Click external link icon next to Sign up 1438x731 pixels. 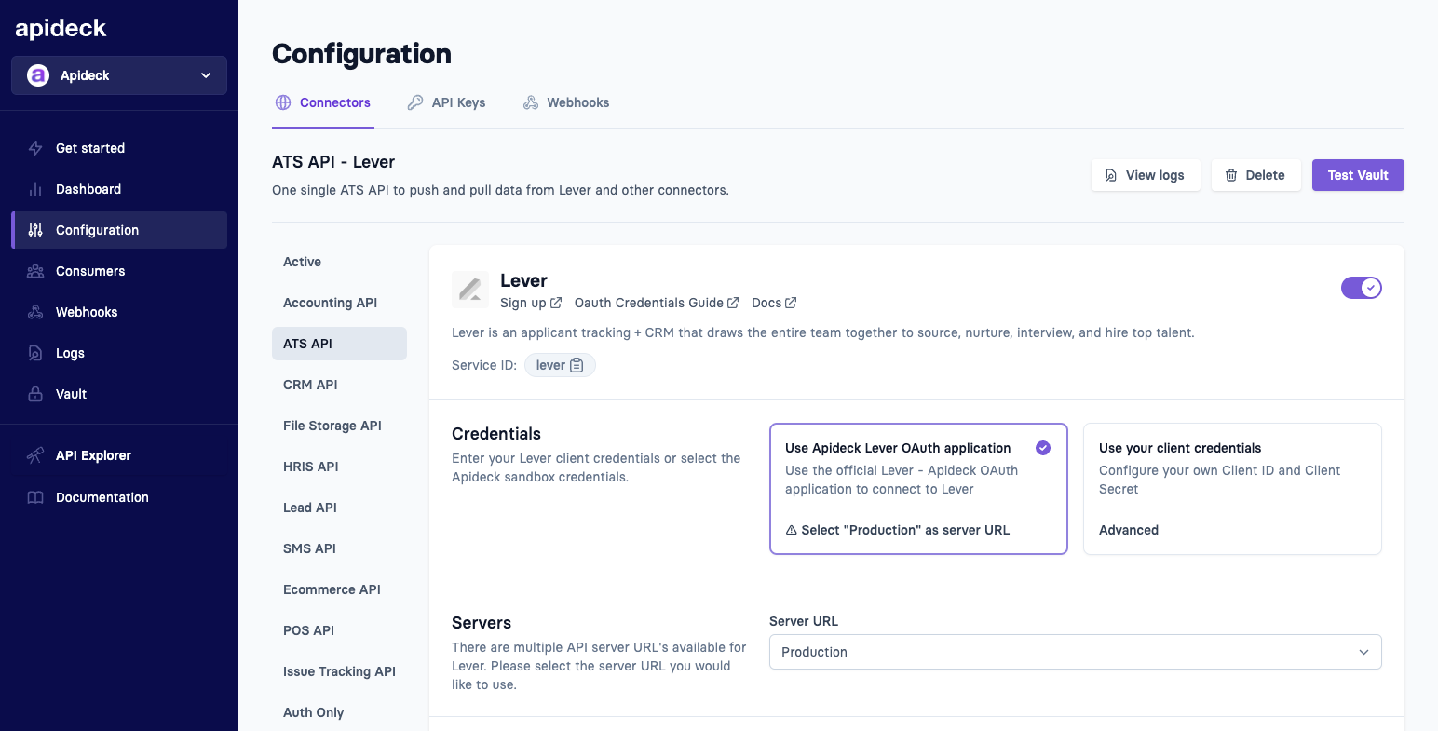[556, 303]
